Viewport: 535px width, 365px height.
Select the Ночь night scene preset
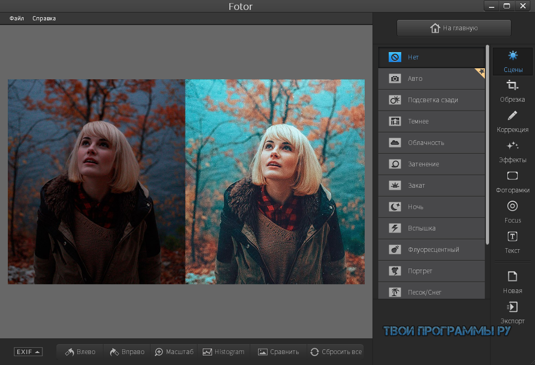(x=431, y=206)
